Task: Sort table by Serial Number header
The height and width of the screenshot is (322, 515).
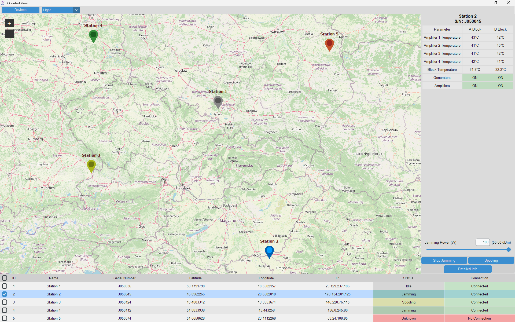Action: (124, 278)
